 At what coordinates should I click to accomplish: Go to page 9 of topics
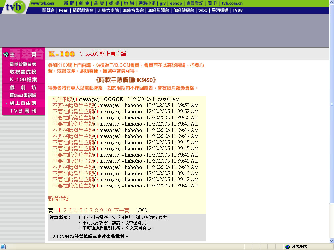tap(102, 211)
